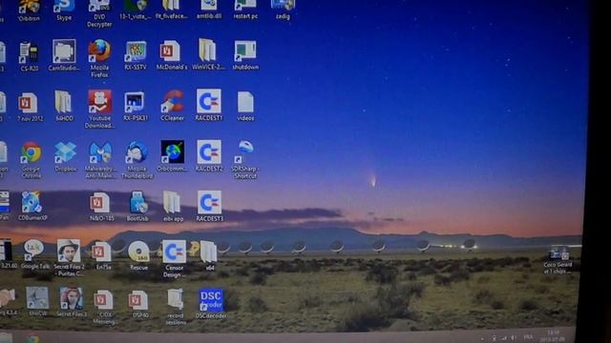Open the eibi app folder

173,206
